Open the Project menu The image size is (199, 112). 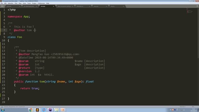(x=34, y=3)
